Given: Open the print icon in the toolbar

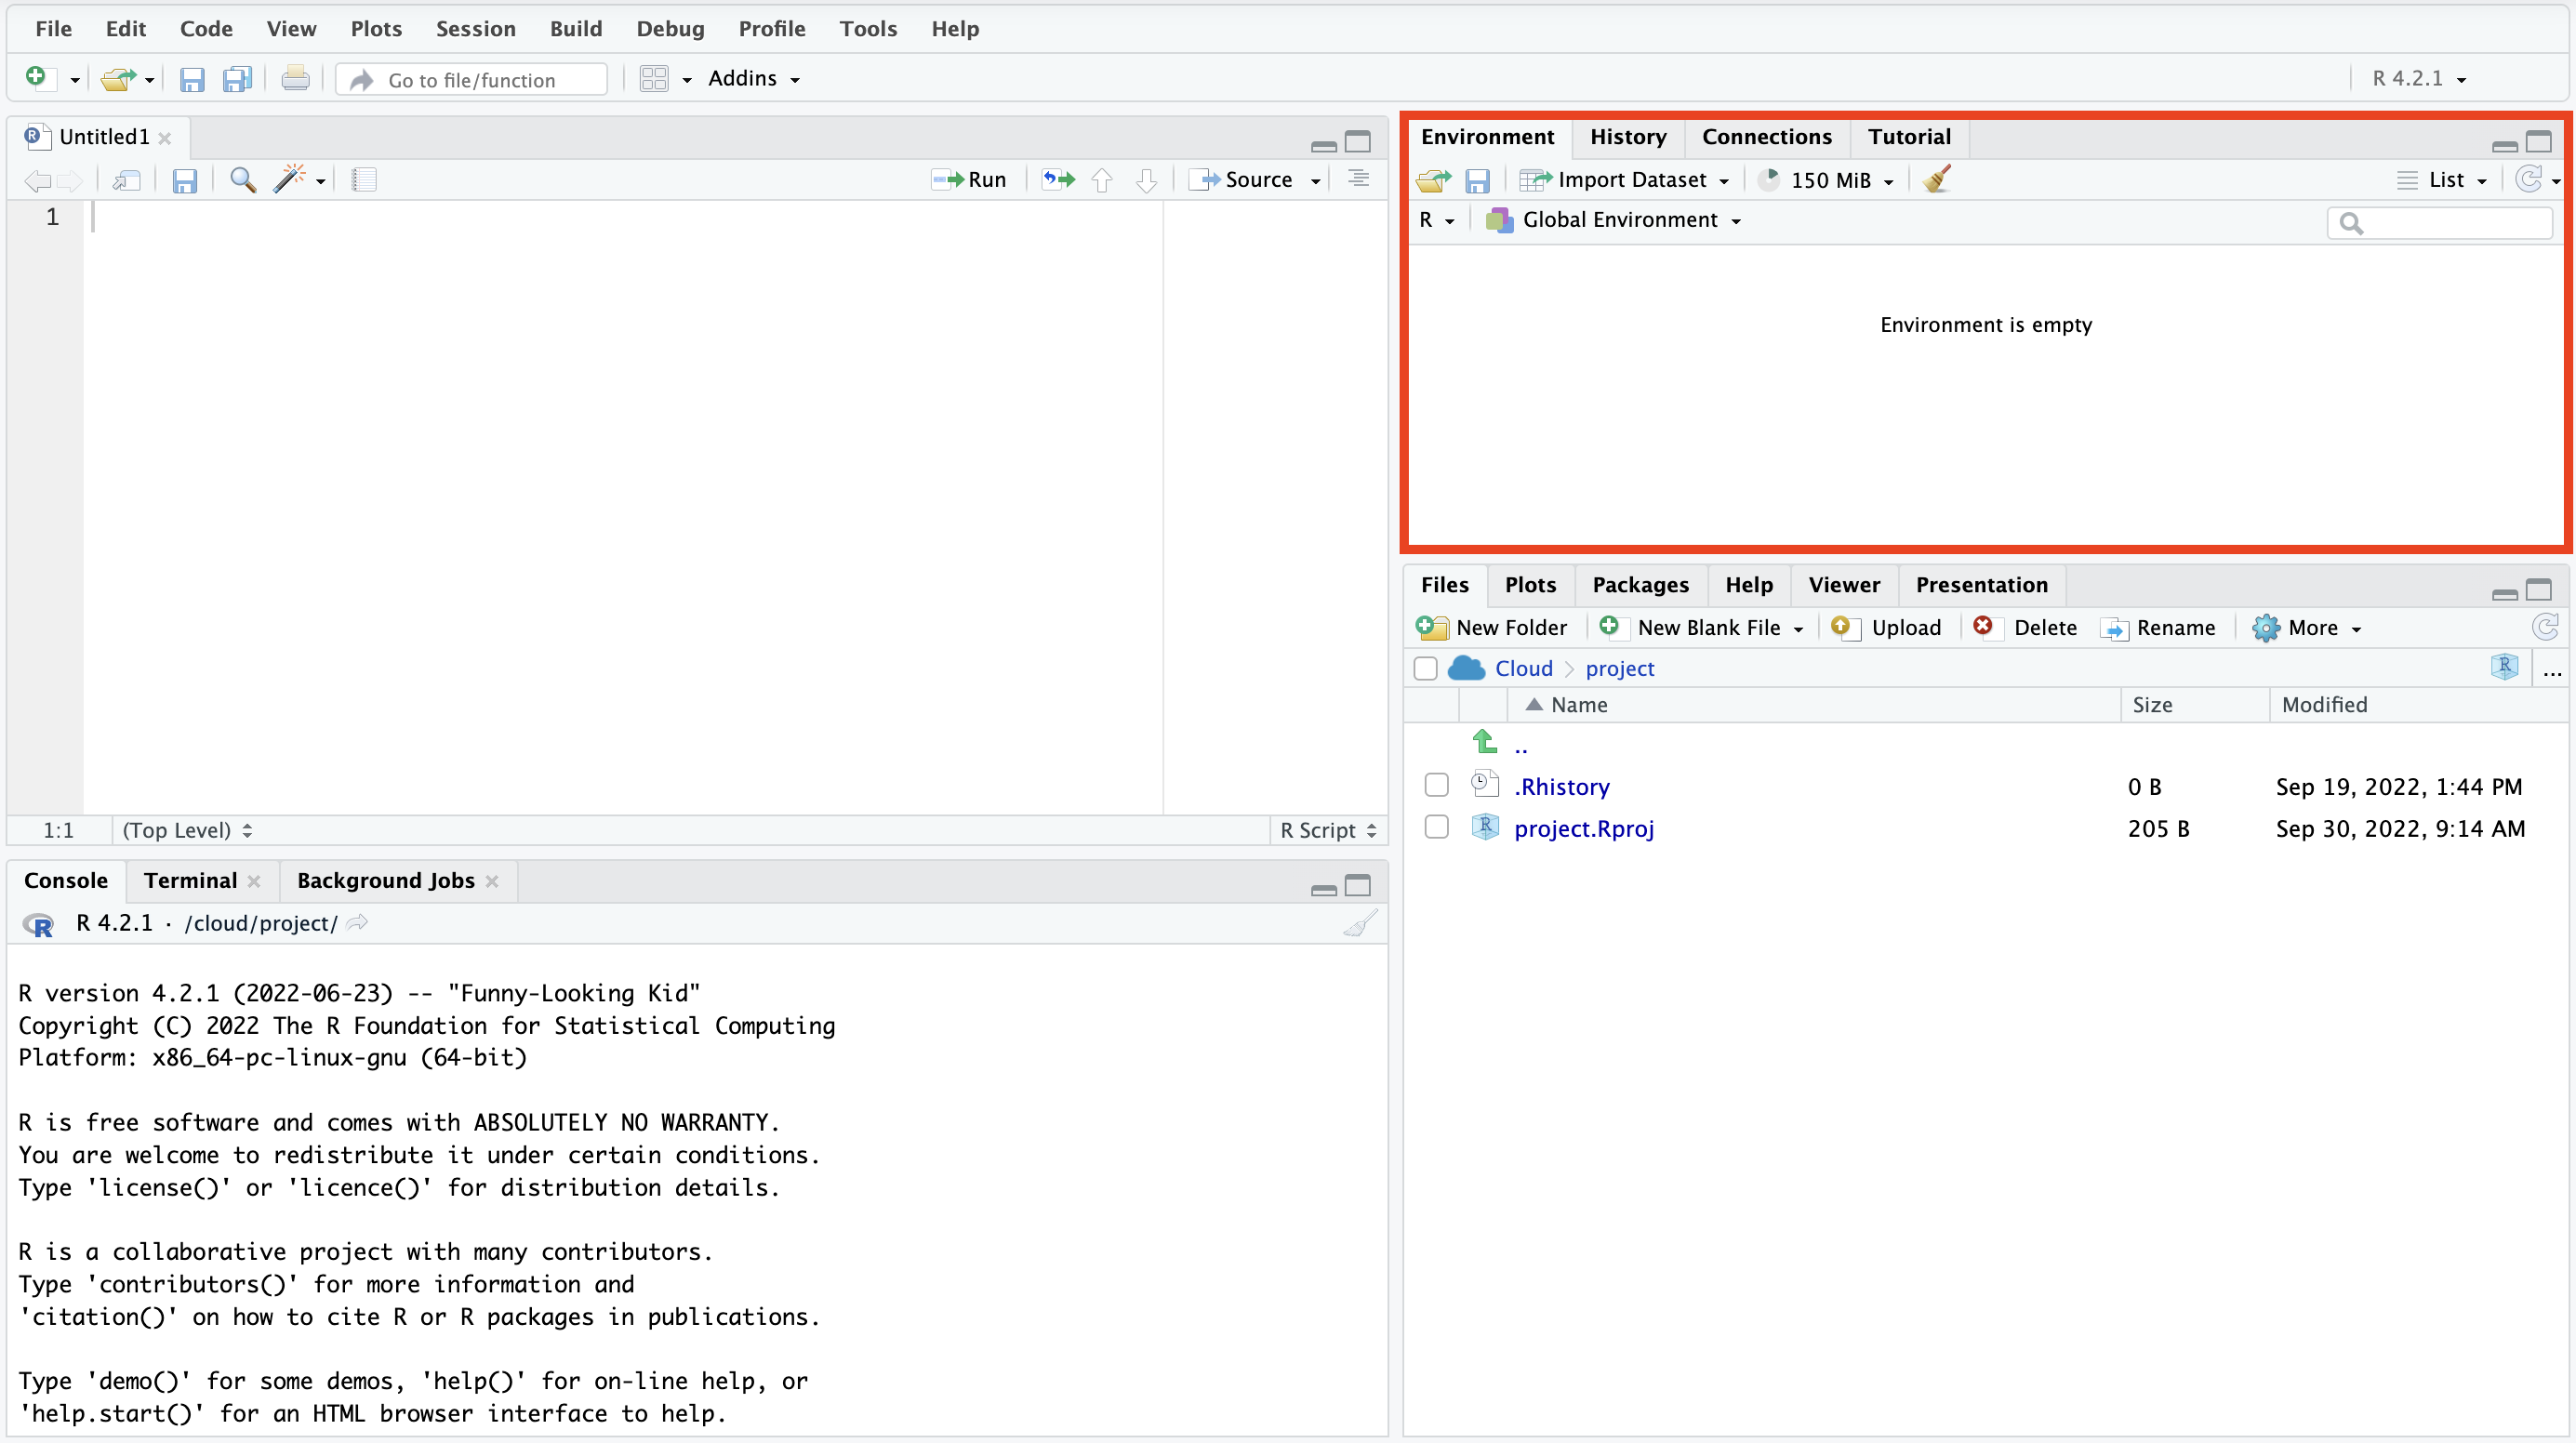Looking at the screenshot, I should pyautogui.click(x=295, y=78).
